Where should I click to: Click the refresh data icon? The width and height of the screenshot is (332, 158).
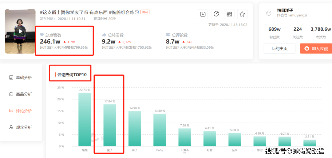click(x=216, y=14)
